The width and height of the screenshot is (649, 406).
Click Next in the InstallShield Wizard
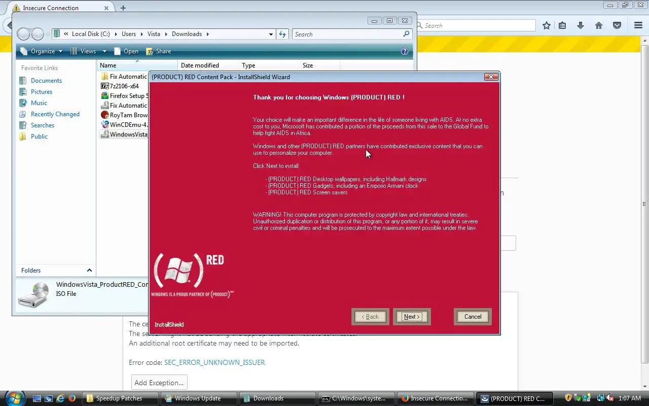coord(411,317)
